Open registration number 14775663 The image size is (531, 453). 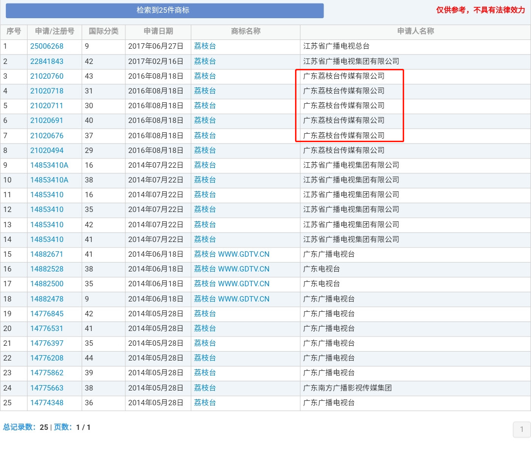(x=47, y=388)
